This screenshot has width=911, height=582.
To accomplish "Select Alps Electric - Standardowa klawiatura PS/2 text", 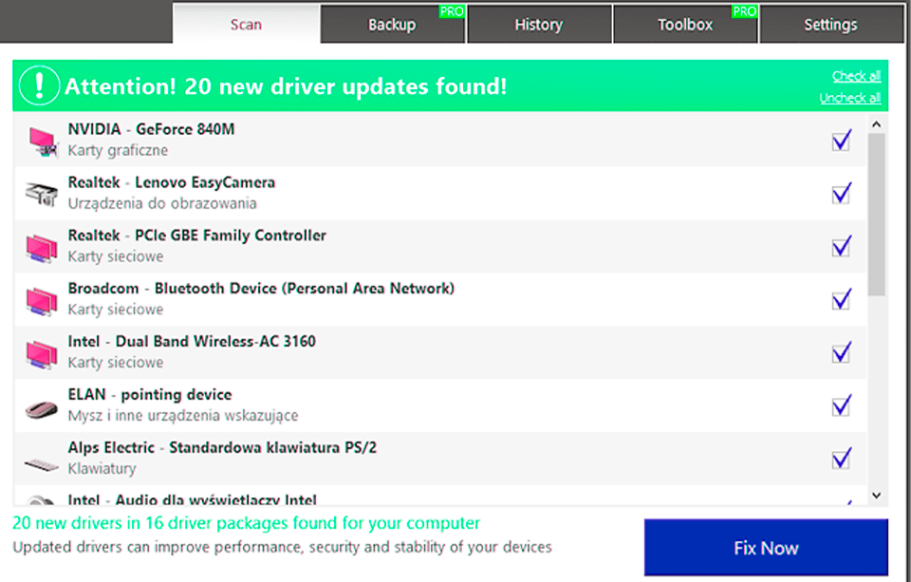I will point(222,448).
